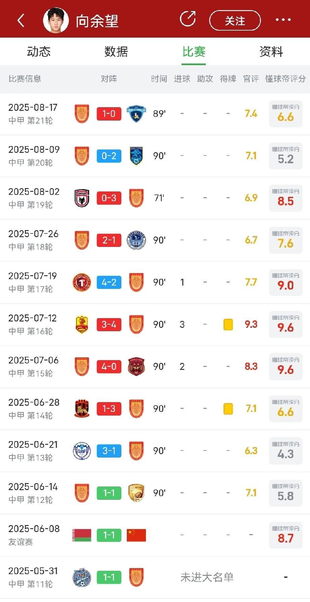Tap the China flag icon

(x=136, y=535)
